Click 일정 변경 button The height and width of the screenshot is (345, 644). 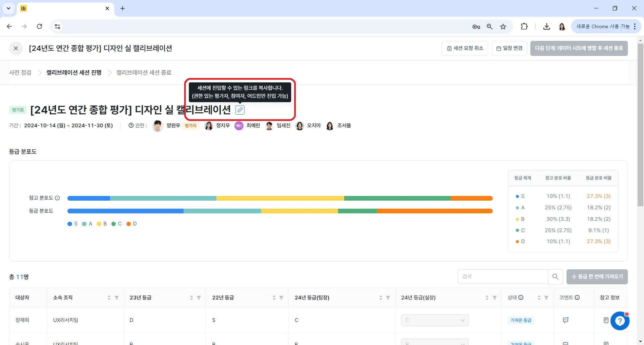(x=509, y=48)
